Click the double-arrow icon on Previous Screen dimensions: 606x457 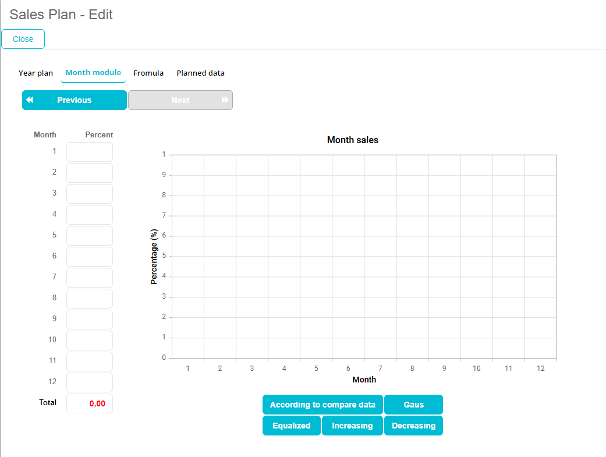point(30,100)
